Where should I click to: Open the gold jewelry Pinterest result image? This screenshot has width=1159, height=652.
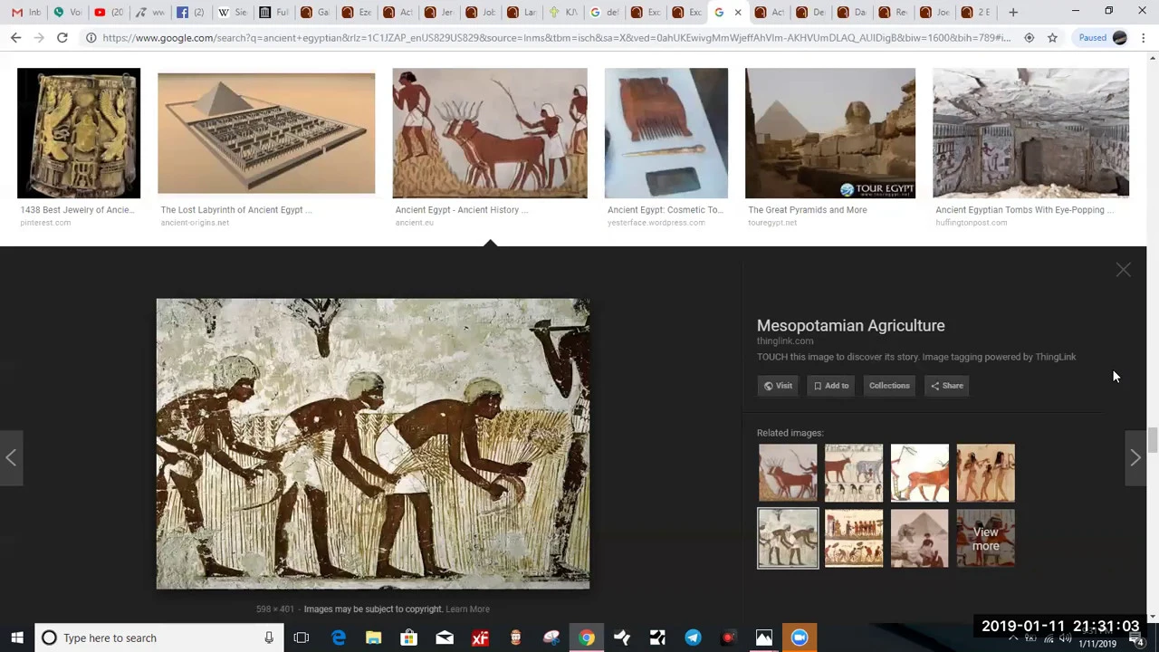(79, 133)
